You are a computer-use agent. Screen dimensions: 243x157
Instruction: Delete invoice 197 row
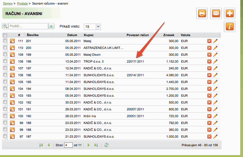(x=209, y=68)
